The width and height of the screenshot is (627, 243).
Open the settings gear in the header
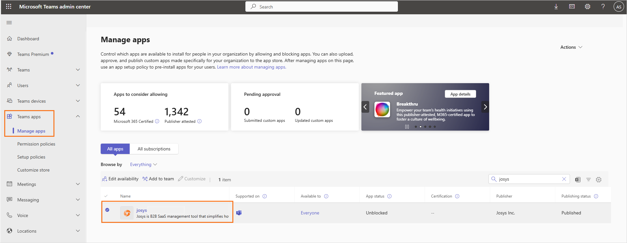588,6
